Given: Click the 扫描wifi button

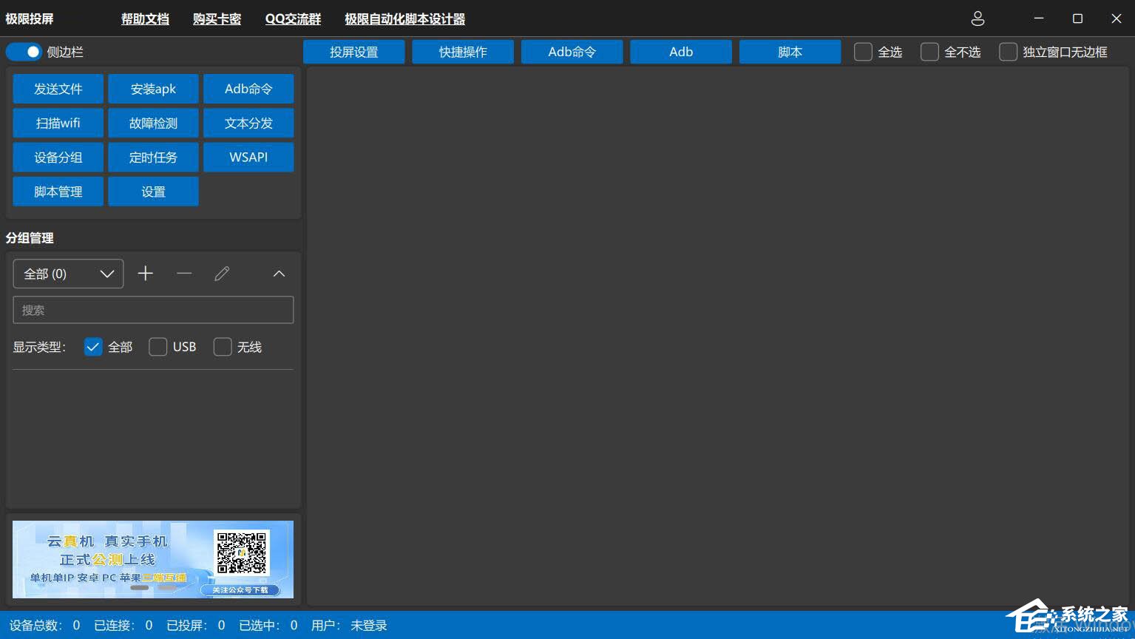Looking at the screenshot, I should pyautogui.click(x=58, y=123).
